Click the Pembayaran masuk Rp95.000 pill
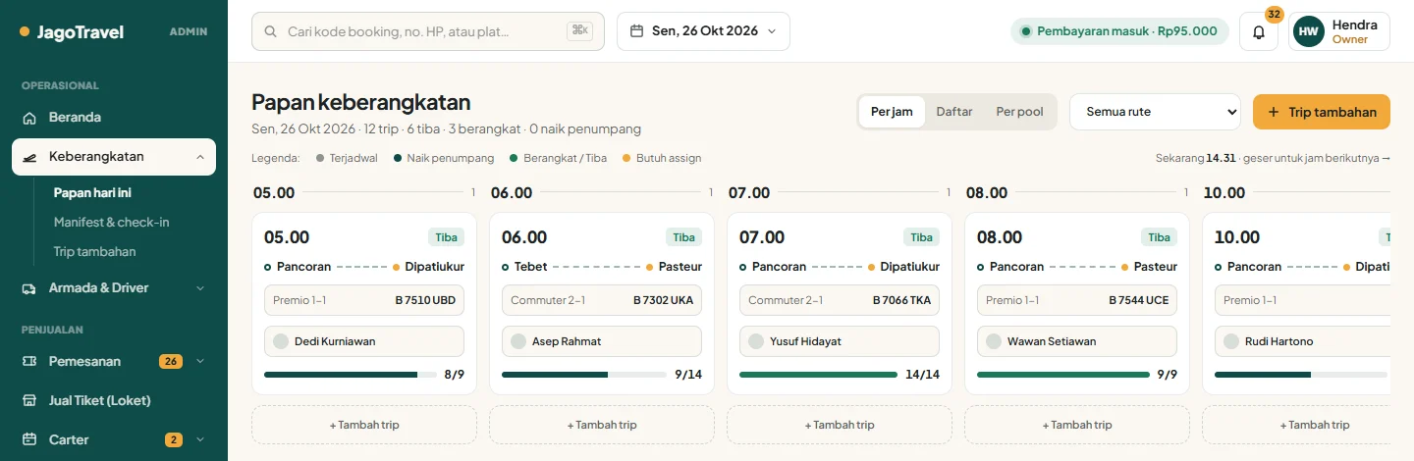This screenshot has width=1414, height=461. point(1120,31)
